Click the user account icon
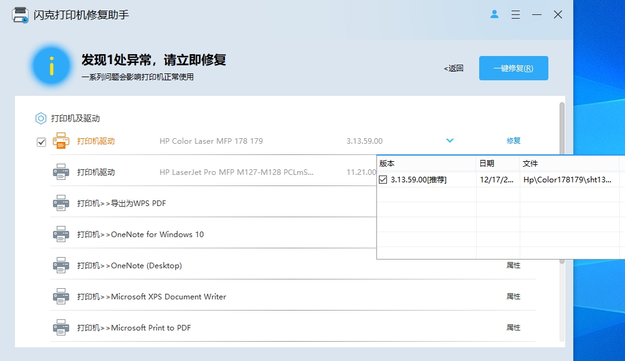This screenshot has width=625, height=361. pos(494,14)
